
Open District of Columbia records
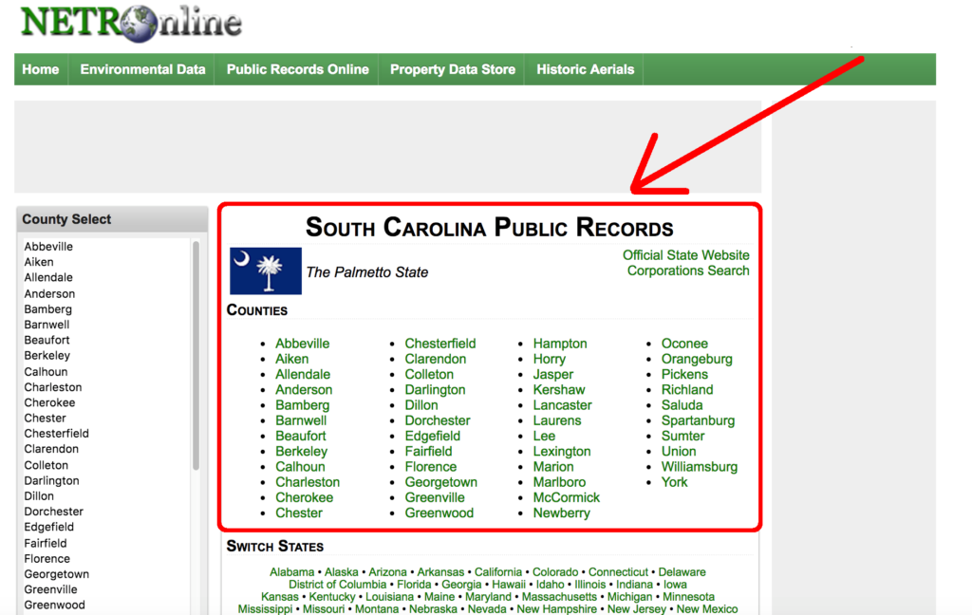click(x=337, y=585)
